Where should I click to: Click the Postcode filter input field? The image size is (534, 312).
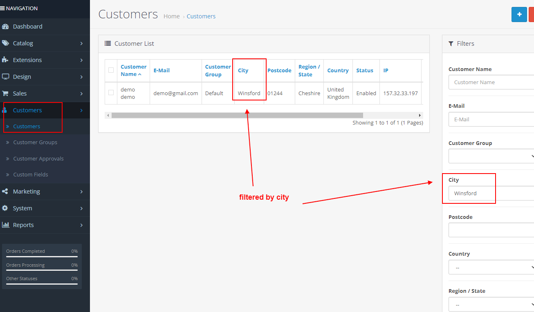pyautogui.click(x=491, y=230)
